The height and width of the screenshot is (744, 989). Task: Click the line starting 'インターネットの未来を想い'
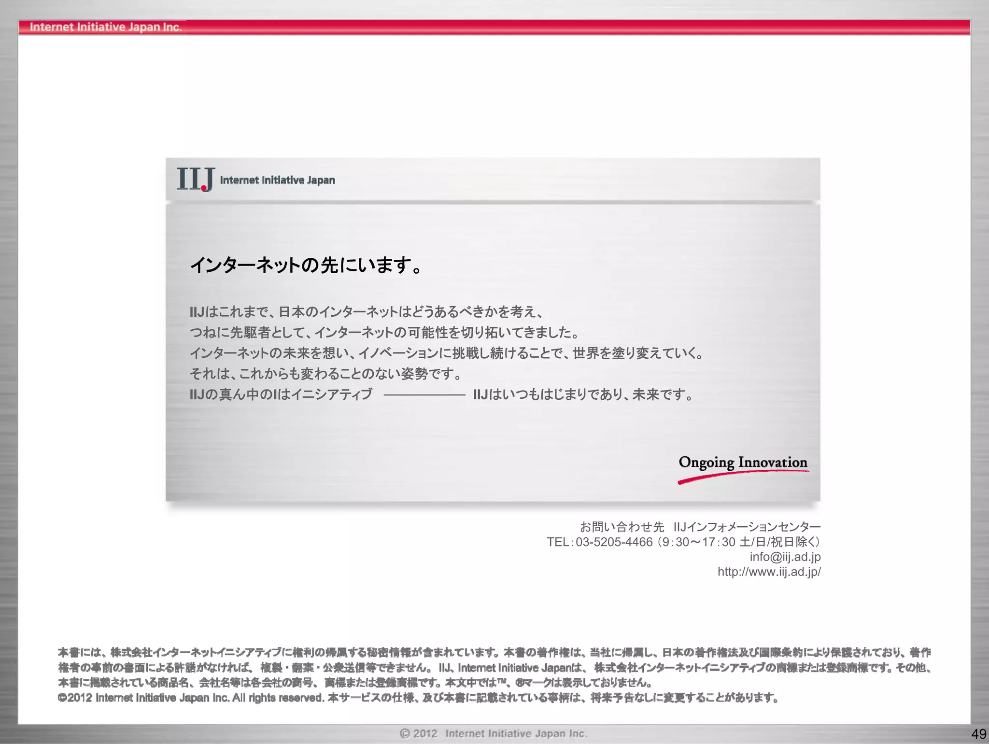point(447,353)
